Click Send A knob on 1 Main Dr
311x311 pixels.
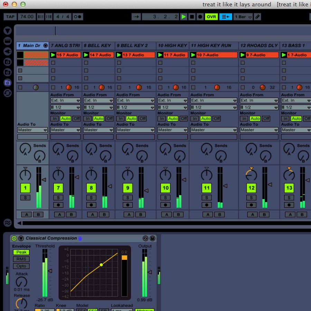point(25,149)
